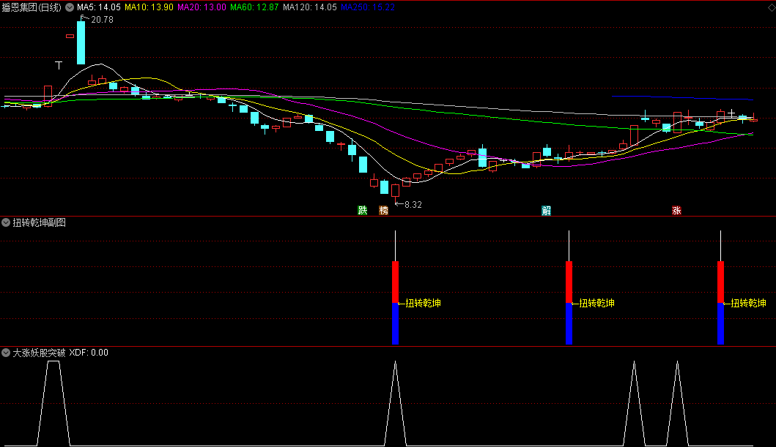Collapse the 大涨妖股突破 indicator panel arrow
The width and height of the screenshot is (776, 447).
click(x=6, y=353)
